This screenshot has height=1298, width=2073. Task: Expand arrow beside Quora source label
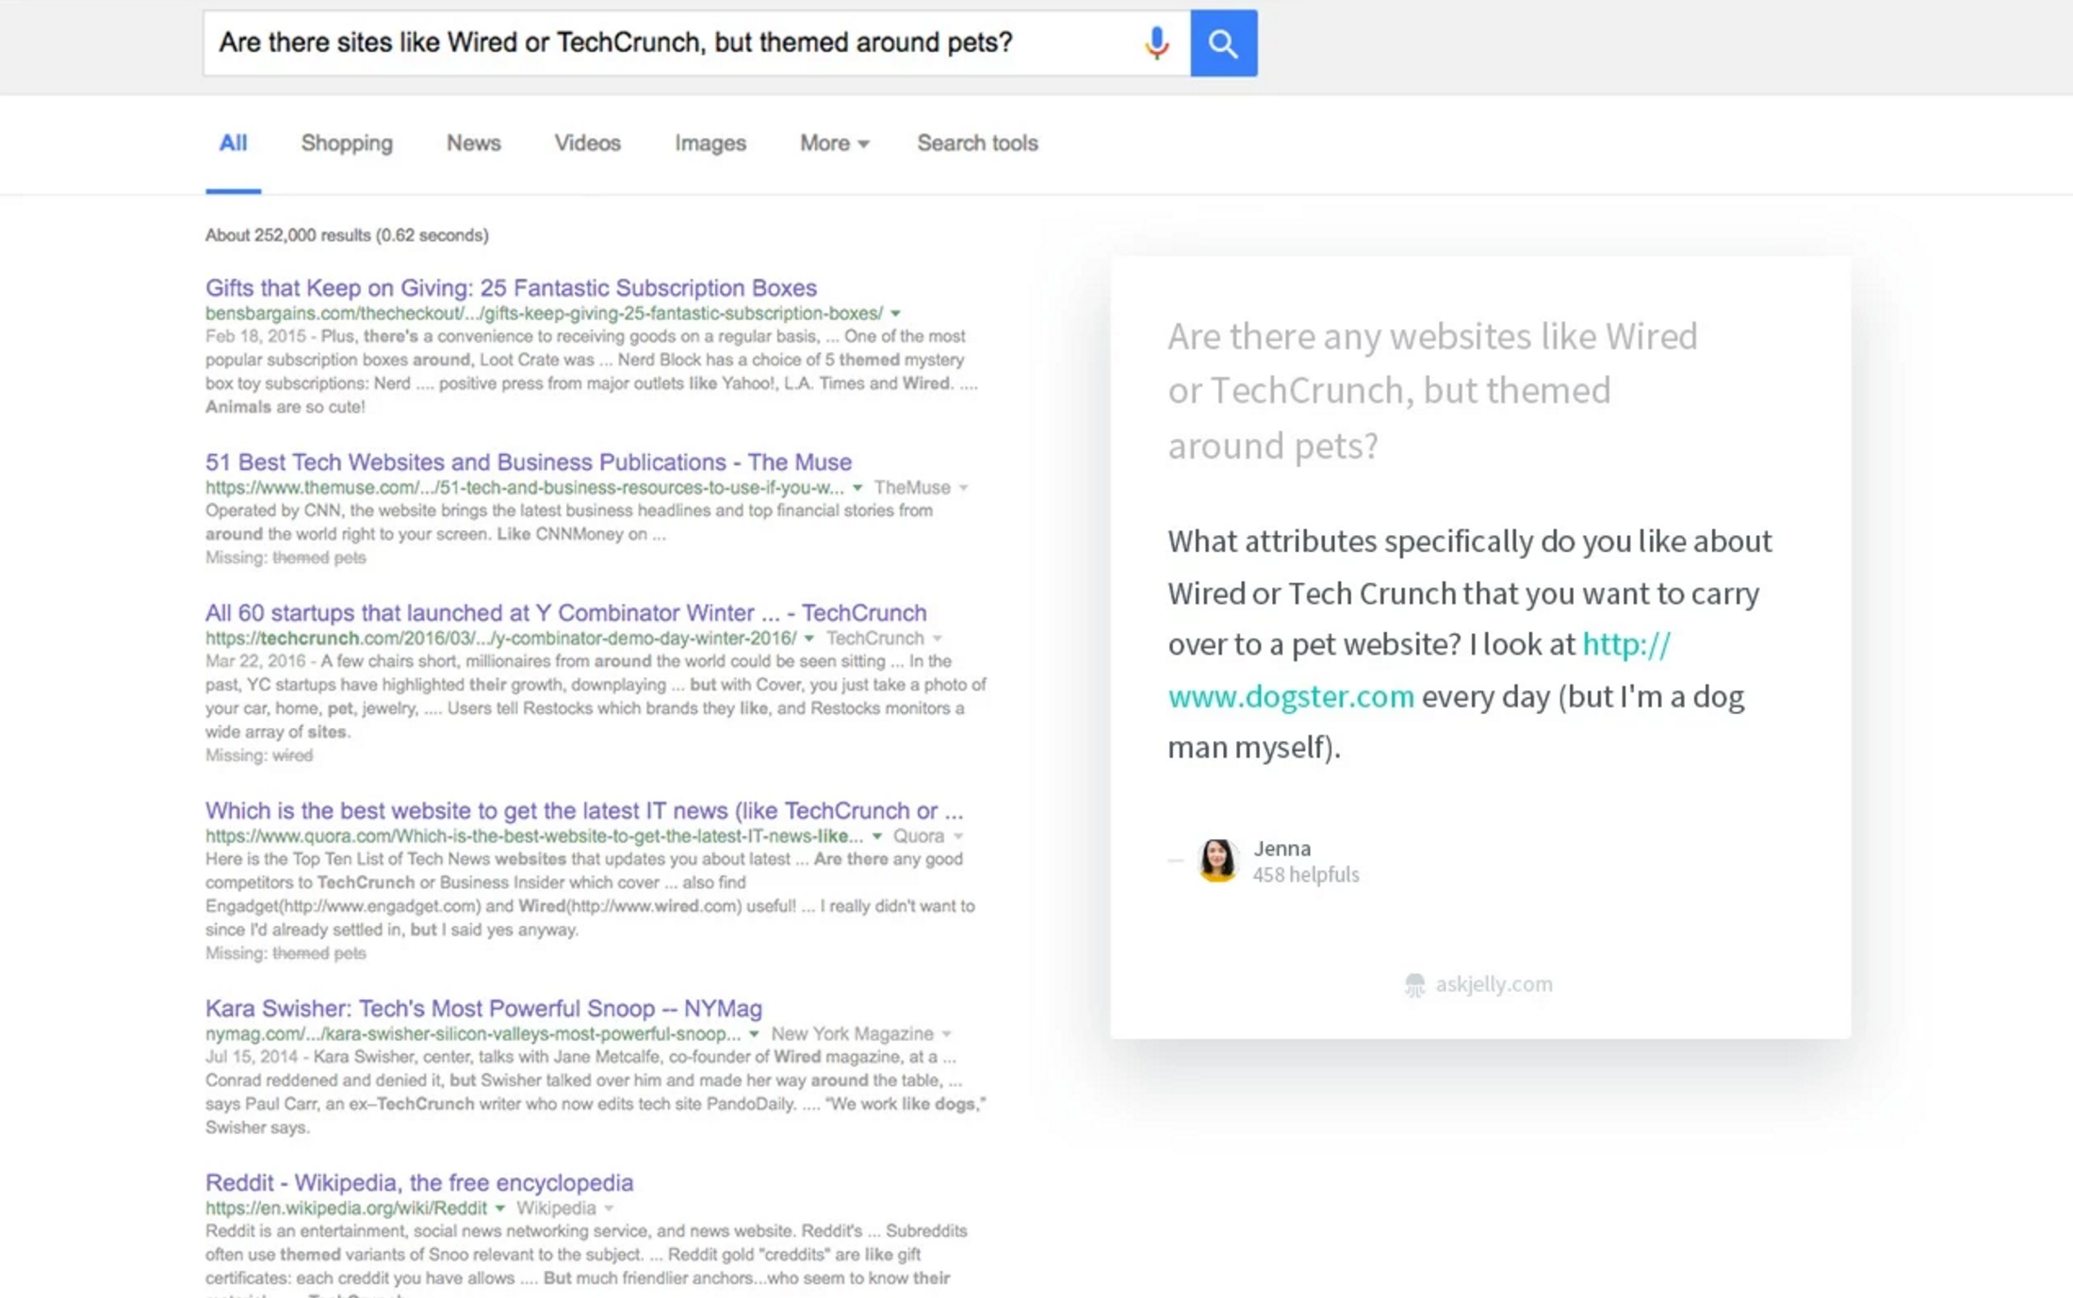958,836
